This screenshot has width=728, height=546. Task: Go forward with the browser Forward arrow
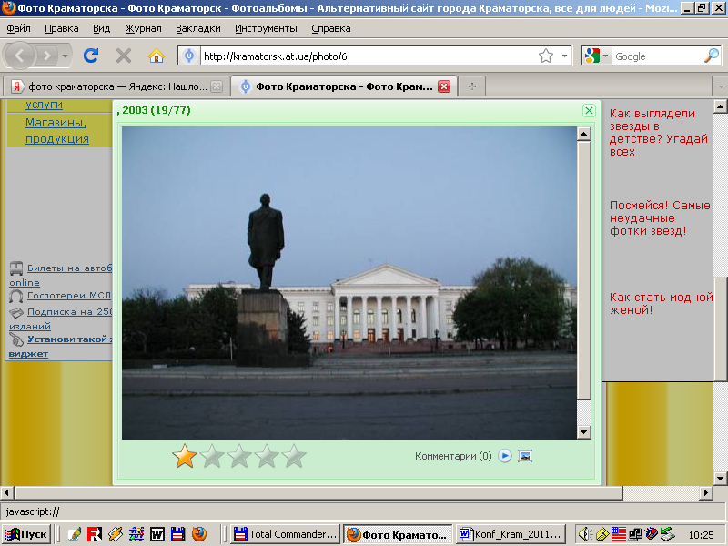pyautogui.click(x=46, y=56)
